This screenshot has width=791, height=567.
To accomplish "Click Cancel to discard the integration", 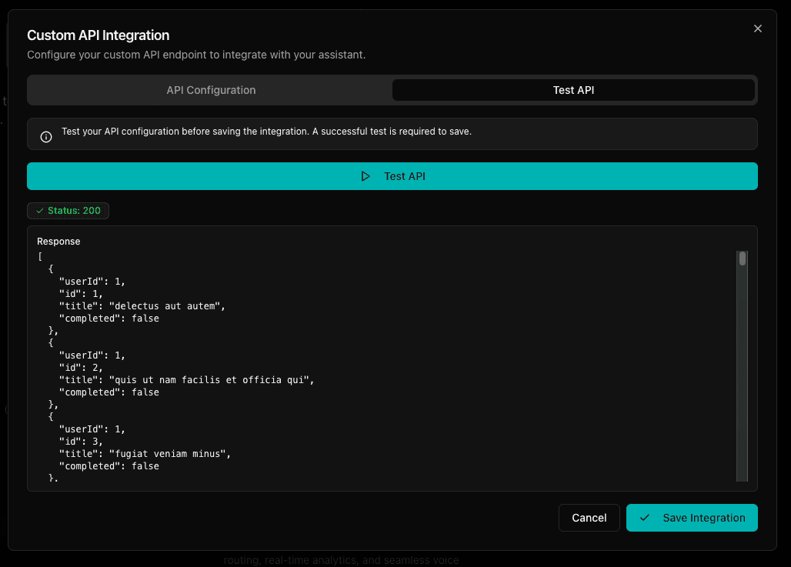I will 589,518.
